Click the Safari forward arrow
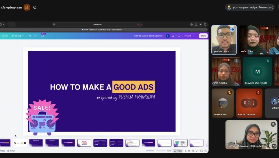This screenshot has width=279, height=158. pos(14,25)
